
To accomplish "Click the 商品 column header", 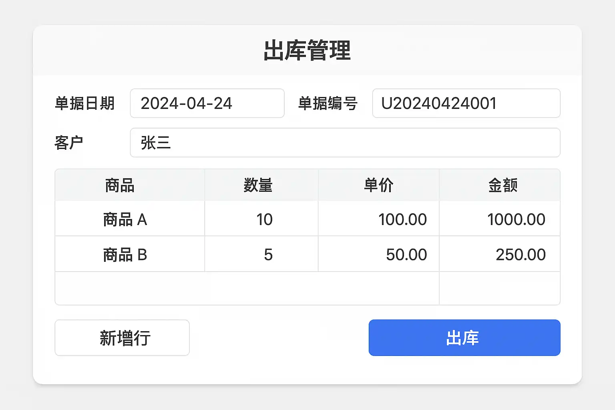I will (x=120, y=185).
